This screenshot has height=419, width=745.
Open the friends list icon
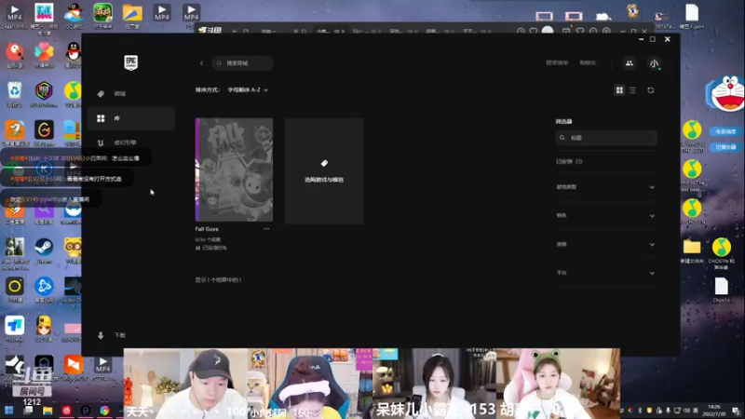coord(630,63)
